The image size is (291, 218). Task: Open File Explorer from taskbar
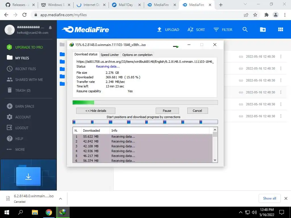point(35,212)
